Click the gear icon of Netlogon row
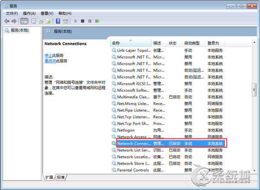Image resolution: width=260 pixels, height=190 pixels. point(114,130)
